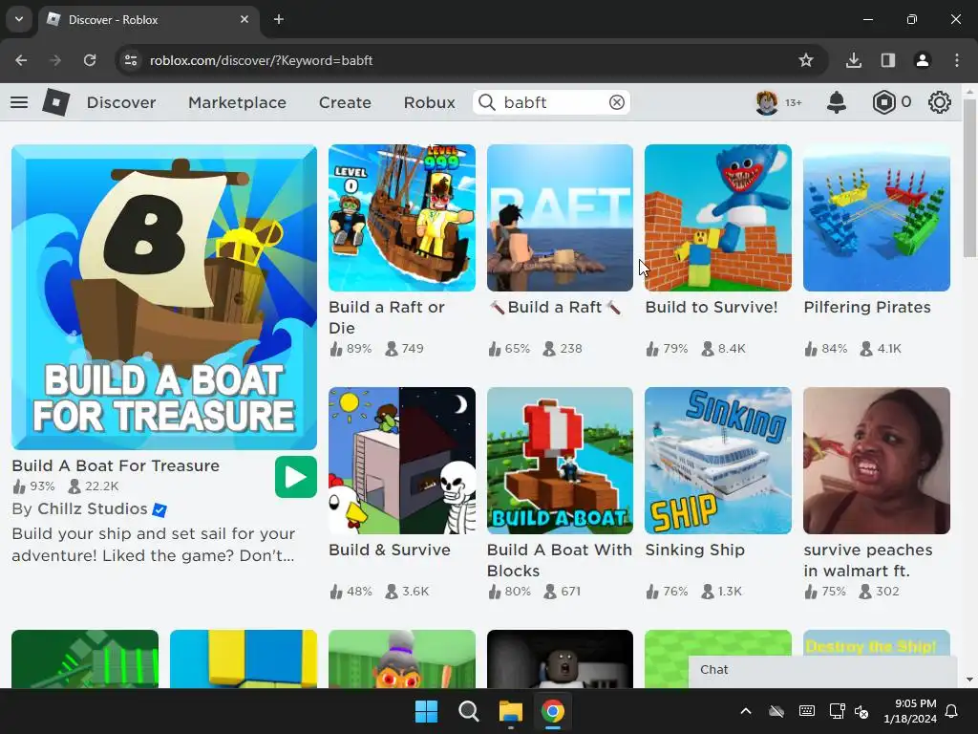This screenshot has width=978, height=734.
Task: Open Chrome three-dot menu
Action: [957, 60]
